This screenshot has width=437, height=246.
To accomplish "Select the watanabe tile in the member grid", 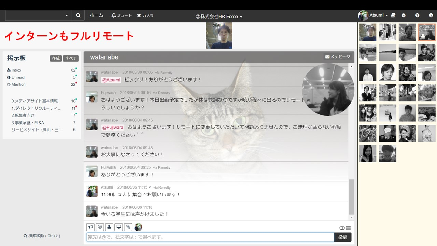I will 427,32.
